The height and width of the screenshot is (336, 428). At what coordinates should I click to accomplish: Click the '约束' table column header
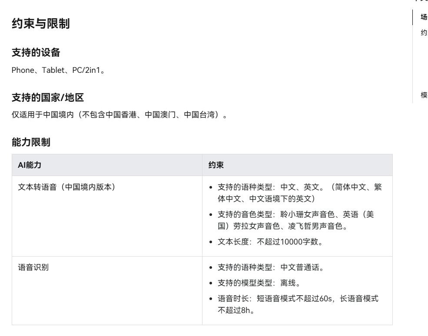click(x=216, y=165)
